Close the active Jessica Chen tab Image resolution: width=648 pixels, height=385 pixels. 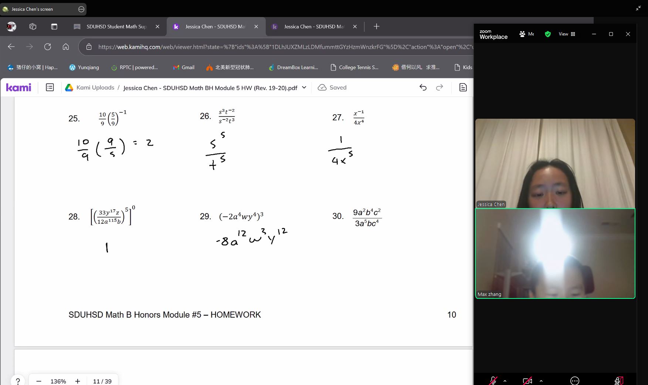256,27
